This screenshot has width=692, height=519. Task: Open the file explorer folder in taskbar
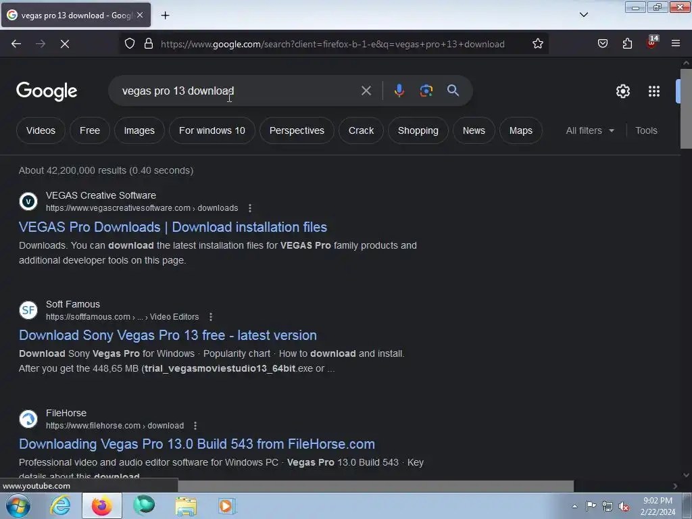coord(186,505)
